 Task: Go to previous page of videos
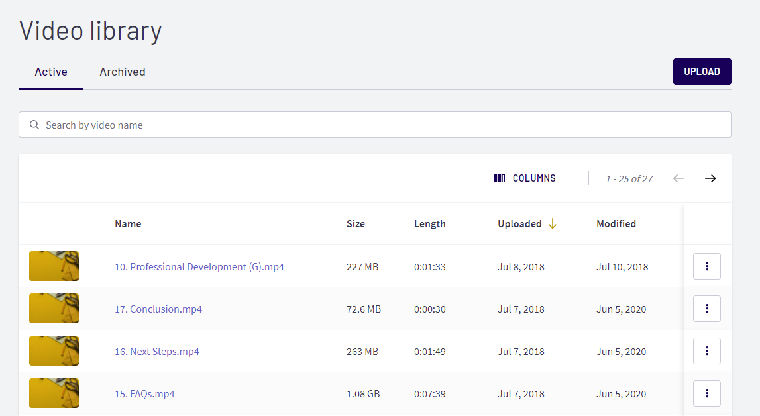point(678,178)
